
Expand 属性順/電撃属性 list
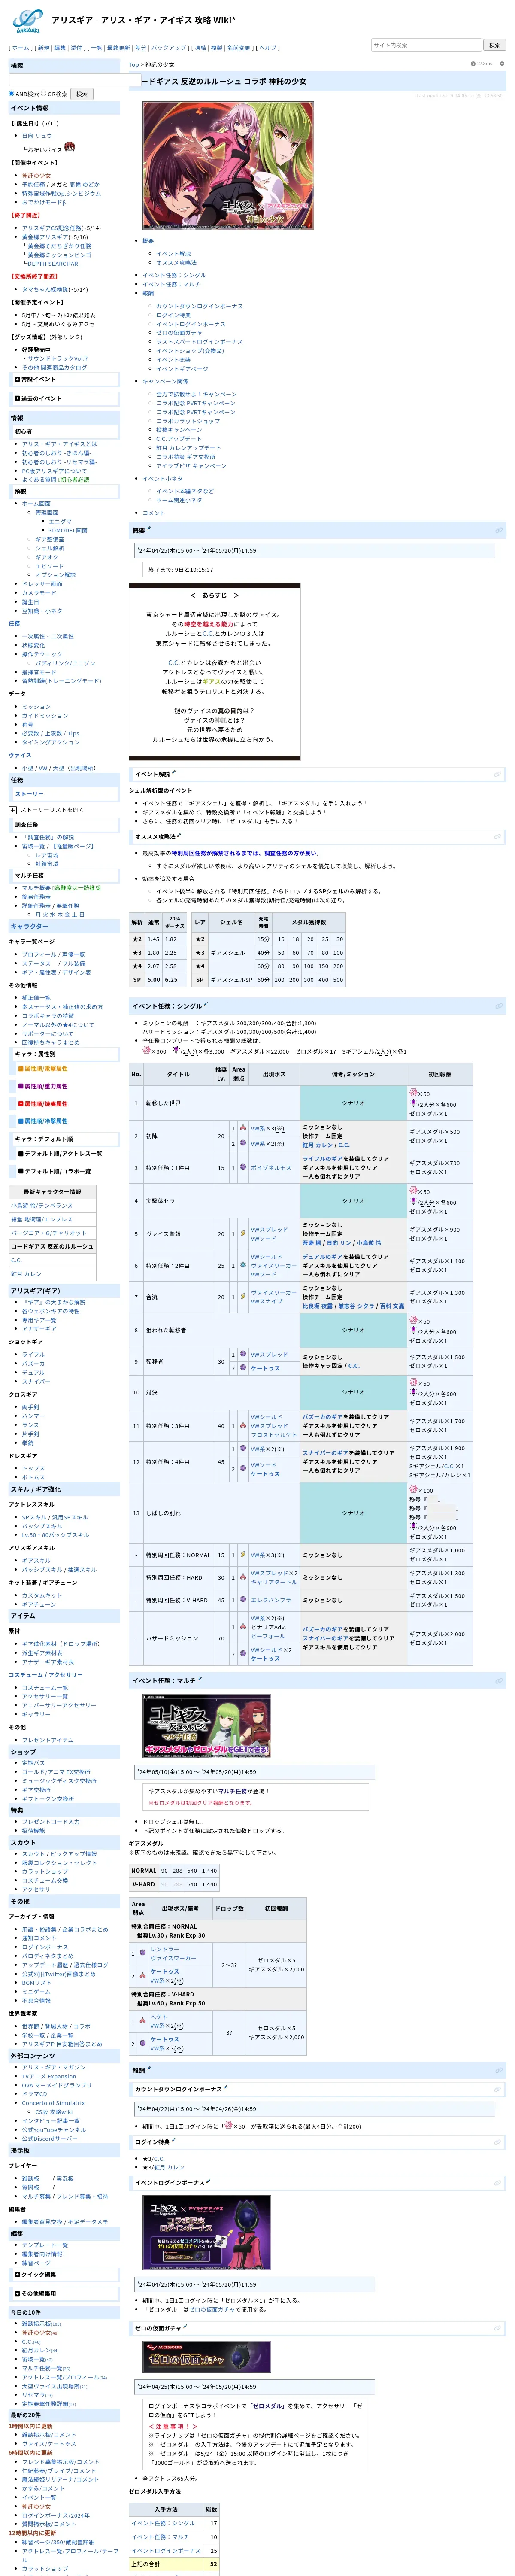20,1068
